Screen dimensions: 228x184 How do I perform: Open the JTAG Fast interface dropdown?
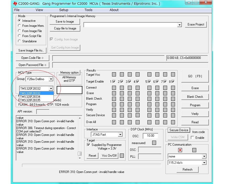coord(120,135)
